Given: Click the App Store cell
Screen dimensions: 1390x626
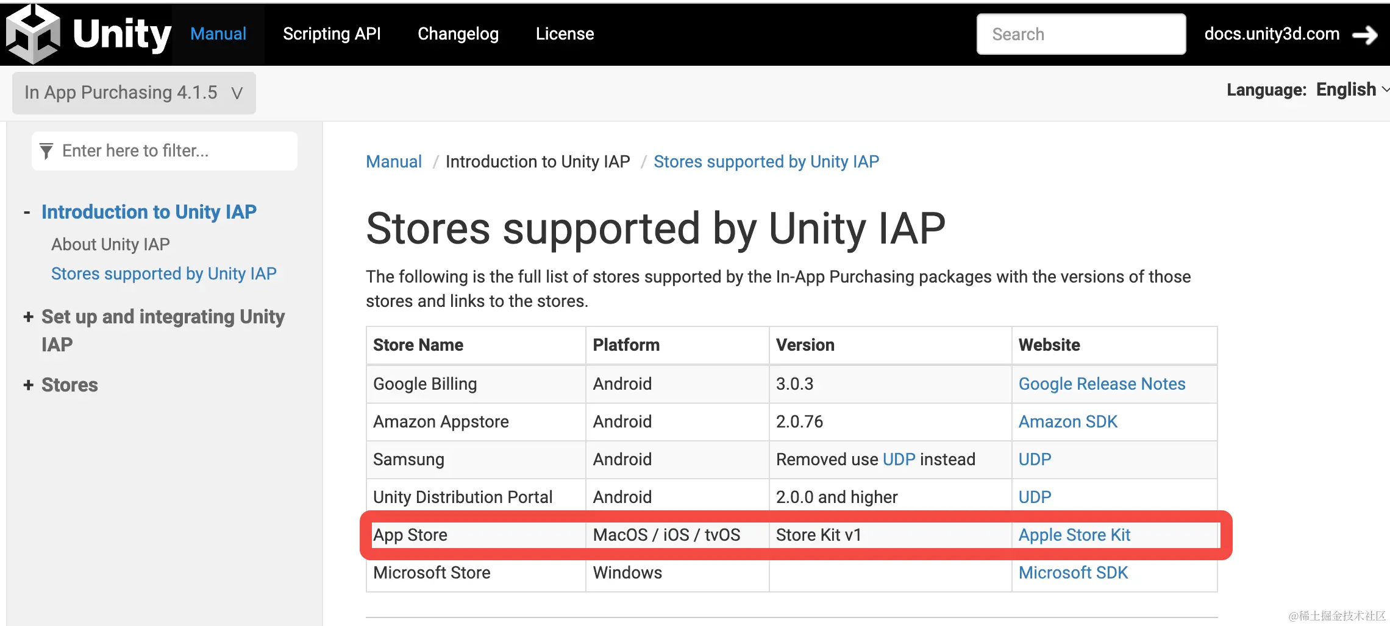Looking at the screenshot, I should (x=476, y=535).
